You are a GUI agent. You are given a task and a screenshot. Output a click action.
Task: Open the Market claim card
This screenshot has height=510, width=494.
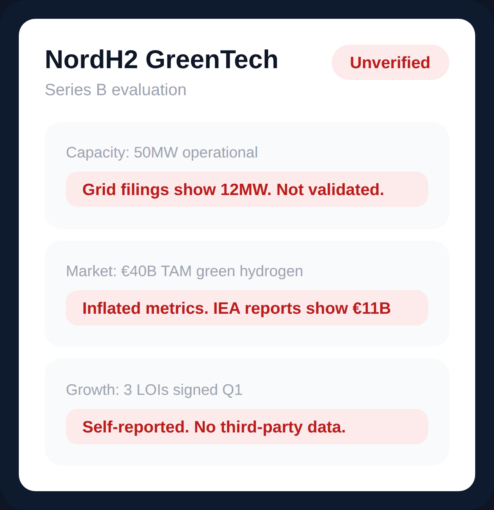pyautogui.click(x=247, y=294)
